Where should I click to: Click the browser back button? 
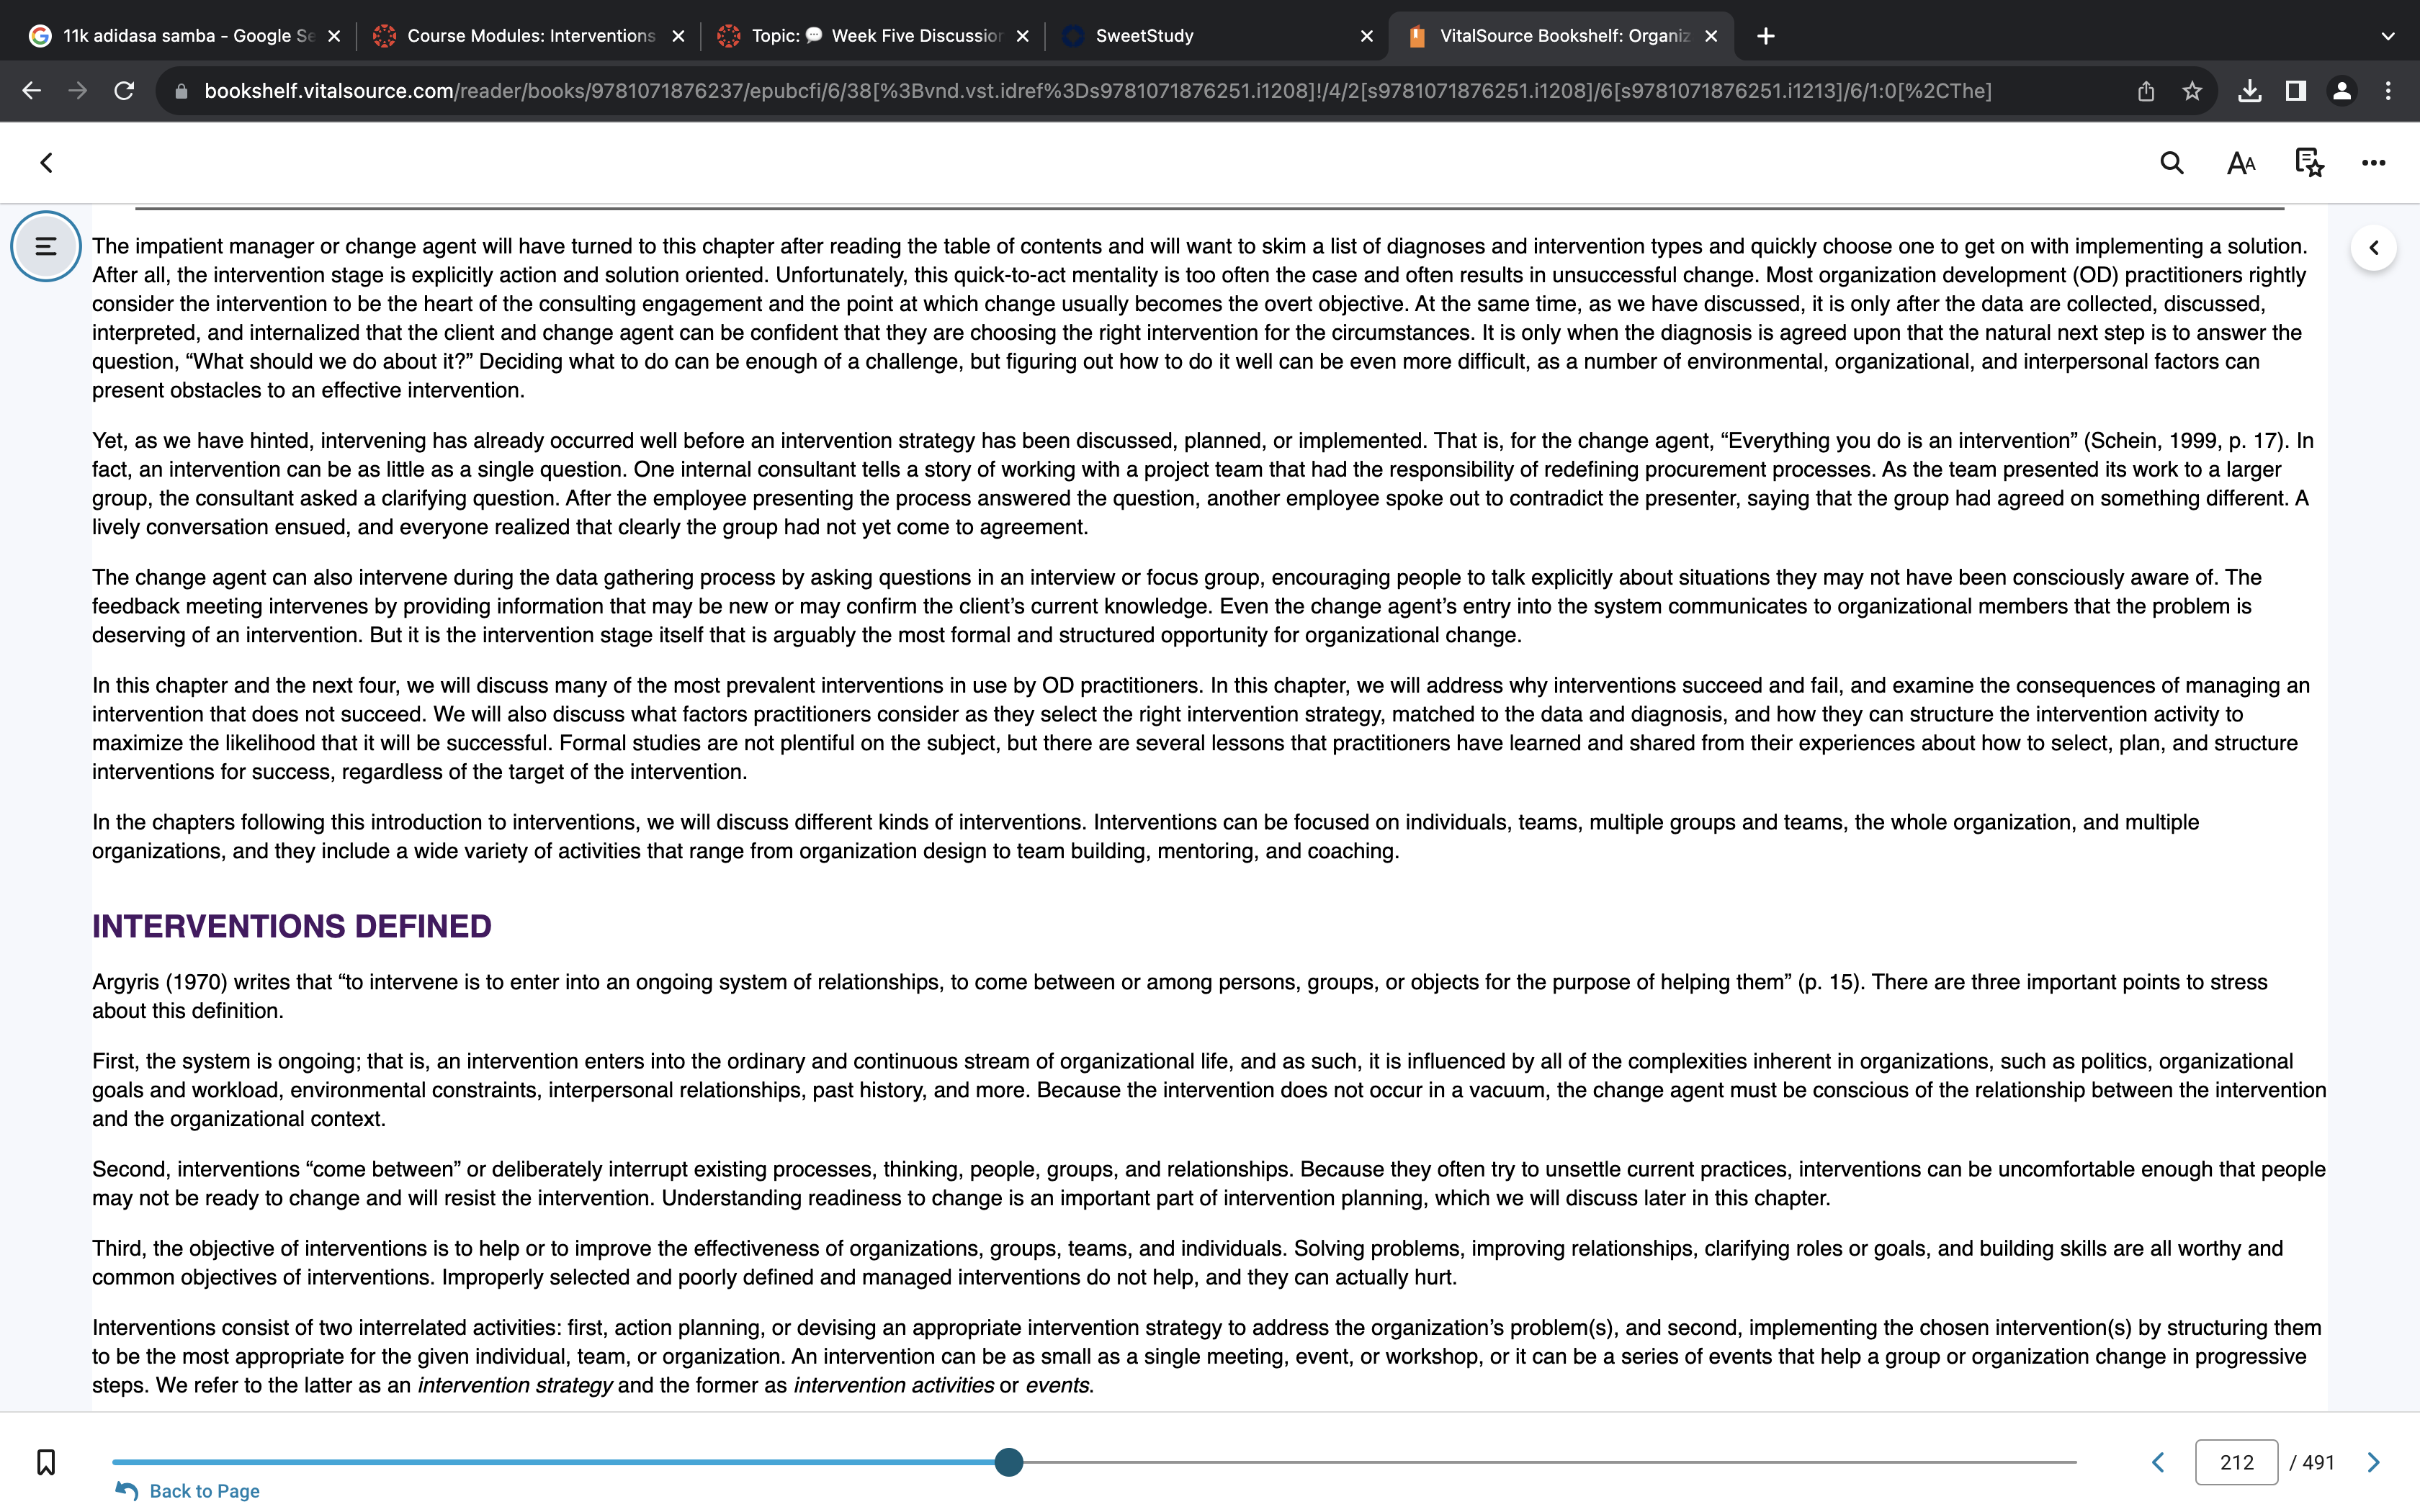point(31,91)
